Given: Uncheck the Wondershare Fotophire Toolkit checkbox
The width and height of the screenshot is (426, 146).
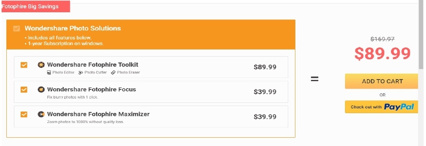Looking at the screenshot, I should tap(24, 65).
